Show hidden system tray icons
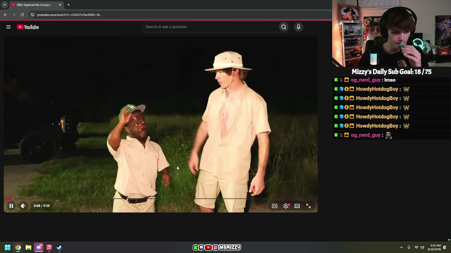Viewport: 451px width, 253px height. pyautogui.click(x=401, y=247)
